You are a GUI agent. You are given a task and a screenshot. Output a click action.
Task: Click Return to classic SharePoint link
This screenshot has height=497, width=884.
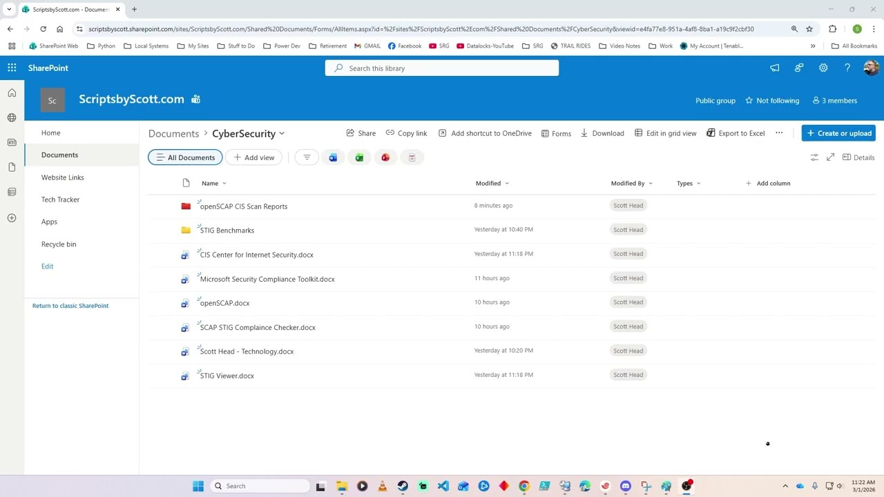pyautogui.click(x=70, y=306)
